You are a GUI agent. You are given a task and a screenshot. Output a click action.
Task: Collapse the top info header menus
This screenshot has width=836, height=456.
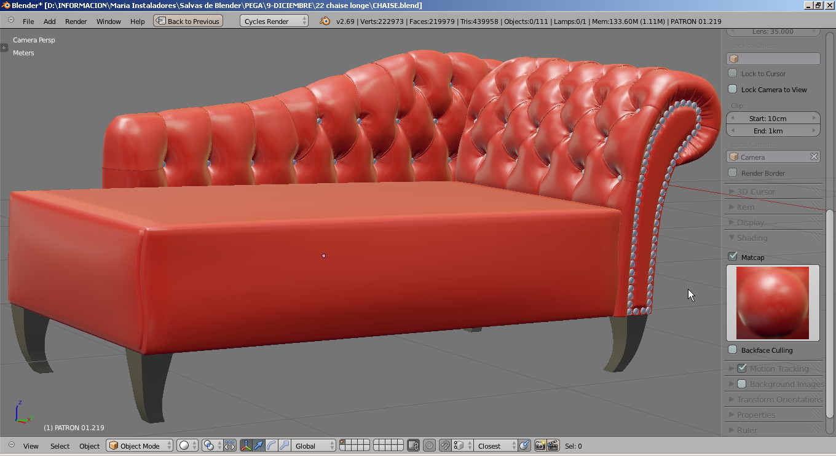tap(10, 20)
